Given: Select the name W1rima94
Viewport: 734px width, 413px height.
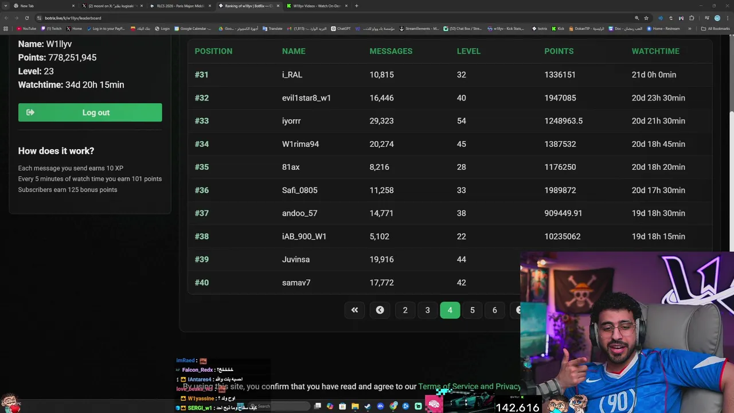Looking at the screenshot, I should click(x=300, y=144).
